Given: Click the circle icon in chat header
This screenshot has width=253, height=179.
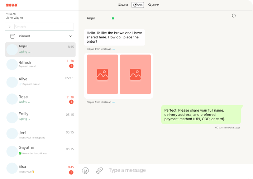Looking at the screenshot, I should (x=234, y=16).
